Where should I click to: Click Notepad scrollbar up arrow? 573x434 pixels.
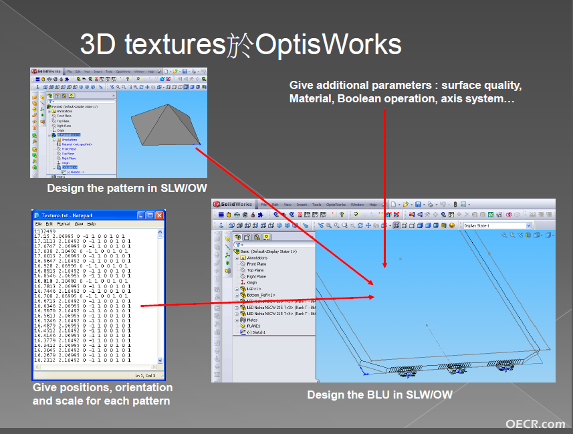pos(160,232)
